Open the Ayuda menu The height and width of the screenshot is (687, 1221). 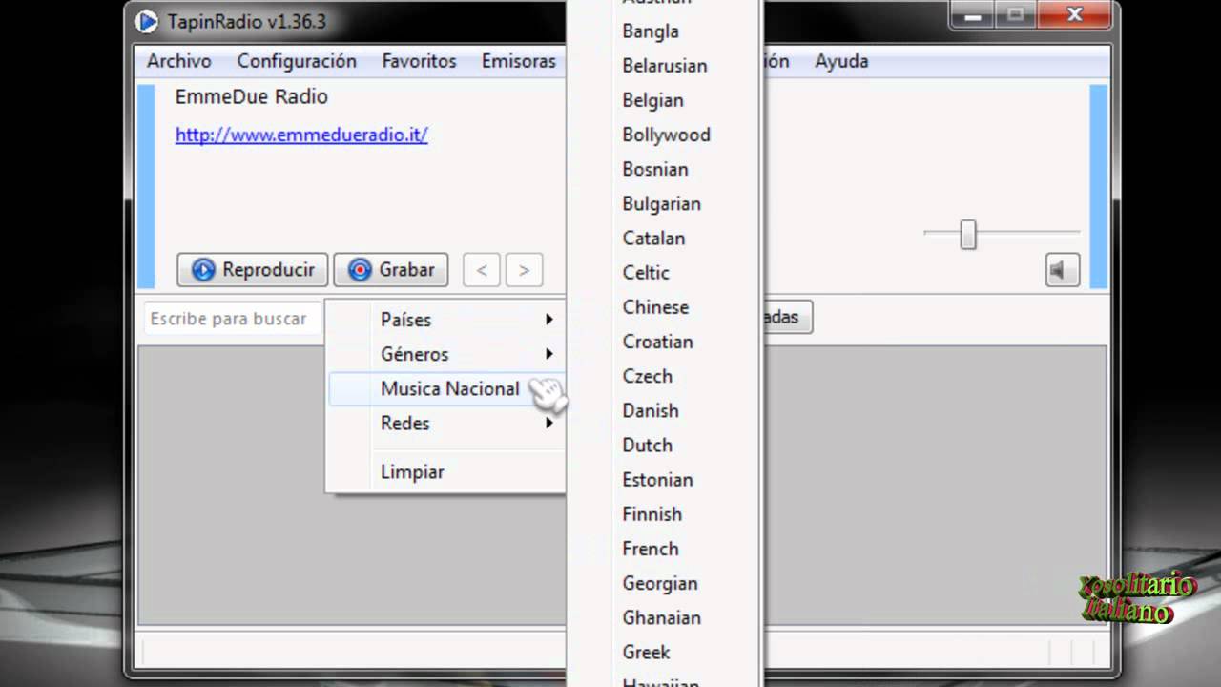pos(841,61)
